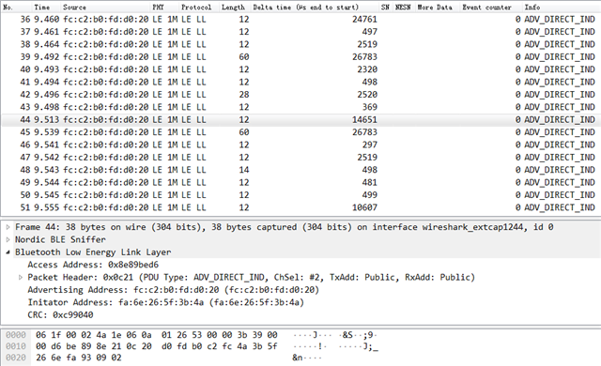Select the Advertising Address fc:c2:b0:fd:d0:20 field
The width and height of the screenshot is (601, 366).
click(173, 290)
